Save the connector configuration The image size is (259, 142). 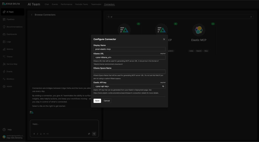pyautogui.click(x=97, y=101)
